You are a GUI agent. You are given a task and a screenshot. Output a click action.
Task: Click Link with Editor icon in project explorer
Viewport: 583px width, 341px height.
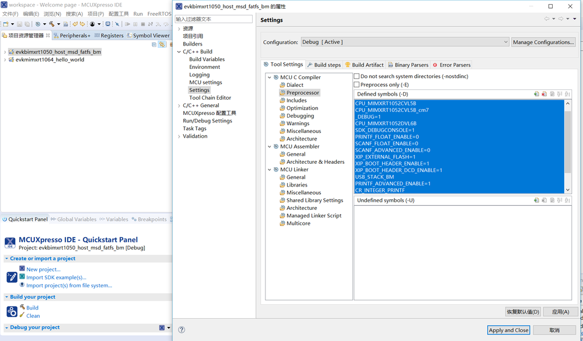pos(162,44)
